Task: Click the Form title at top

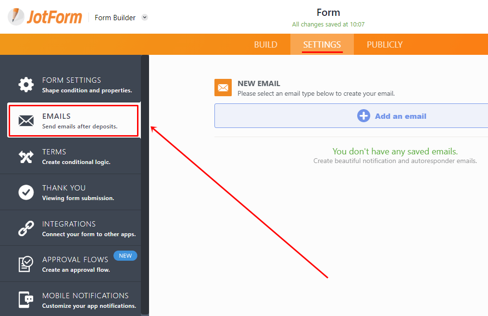Action: pyautogui.click(x=328, y=13)
